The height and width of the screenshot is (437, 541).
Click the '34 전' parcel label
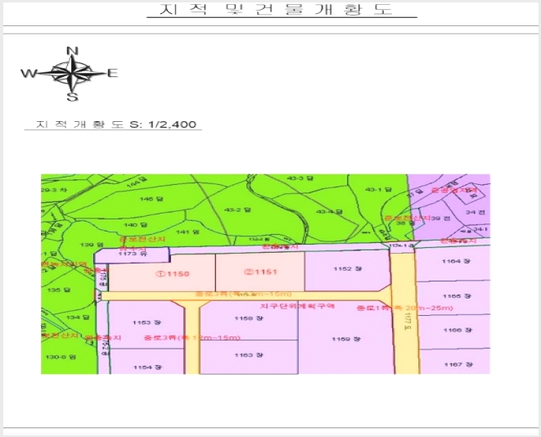(x=475, y=212)
